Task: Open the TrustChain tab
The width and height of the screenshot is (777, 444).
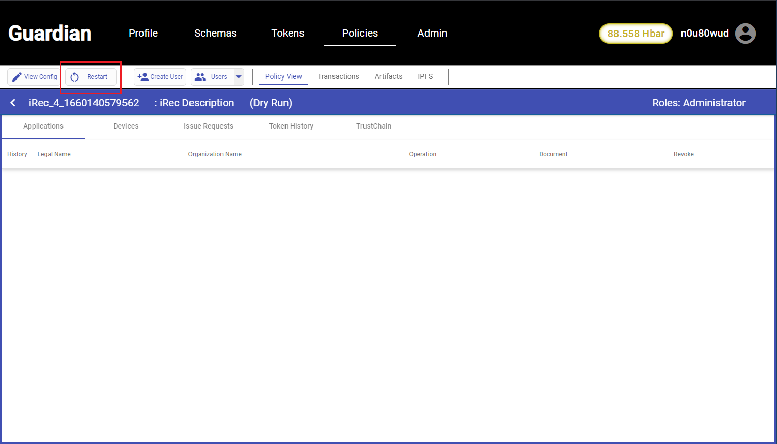Action: 374,126
